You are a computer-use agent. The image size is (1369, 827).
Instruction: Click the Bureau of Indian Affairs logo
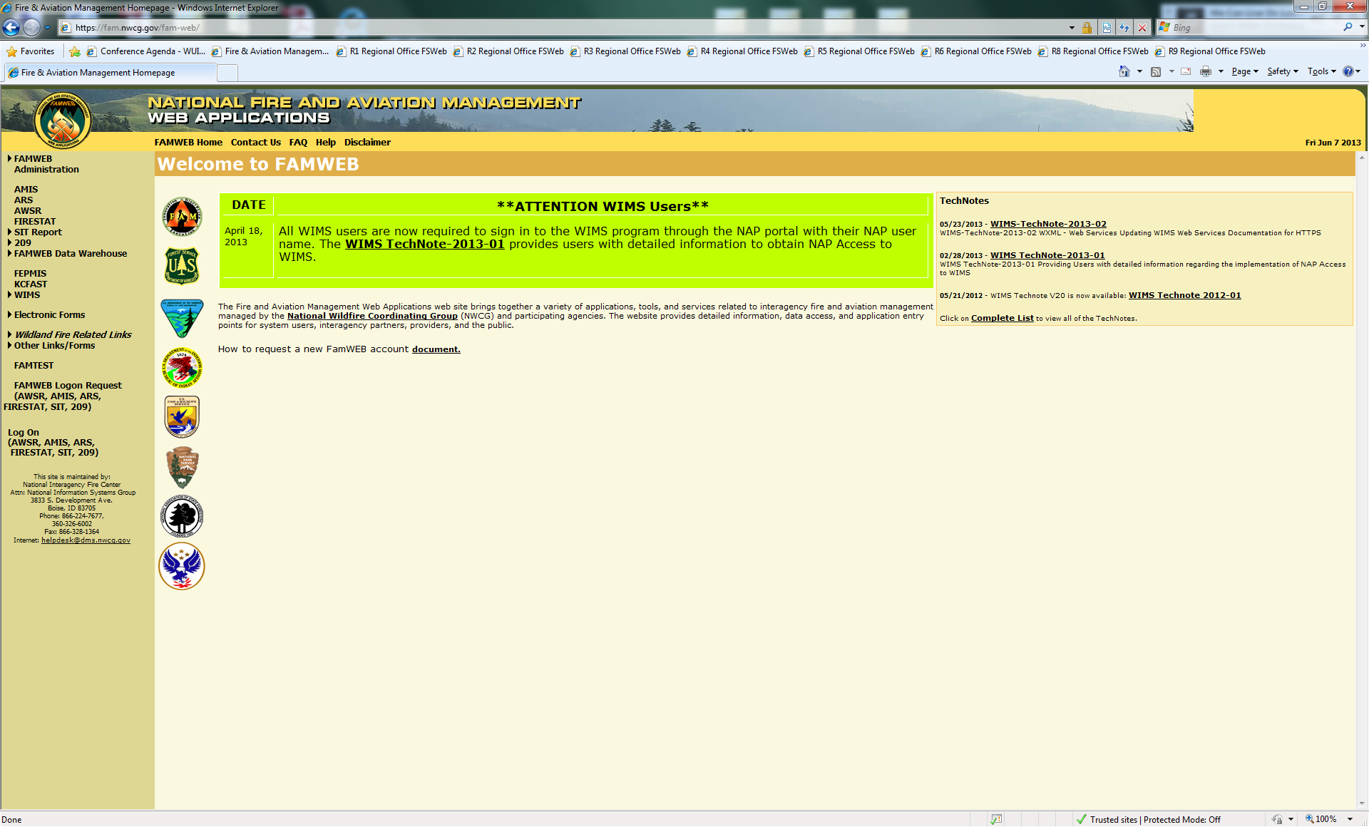pos(182,367)
